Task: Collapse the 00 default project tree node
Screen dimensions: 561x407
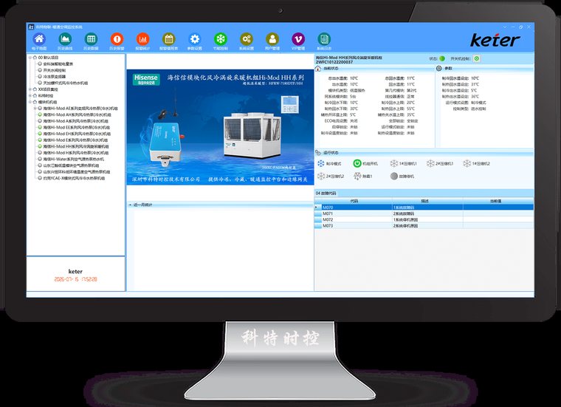Action: (x=30, y=58)
